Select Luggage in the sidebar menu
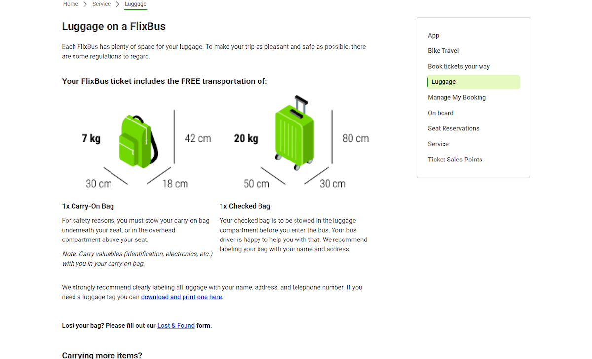The width and height of the screenshot is (592, 359). (444, 82)
